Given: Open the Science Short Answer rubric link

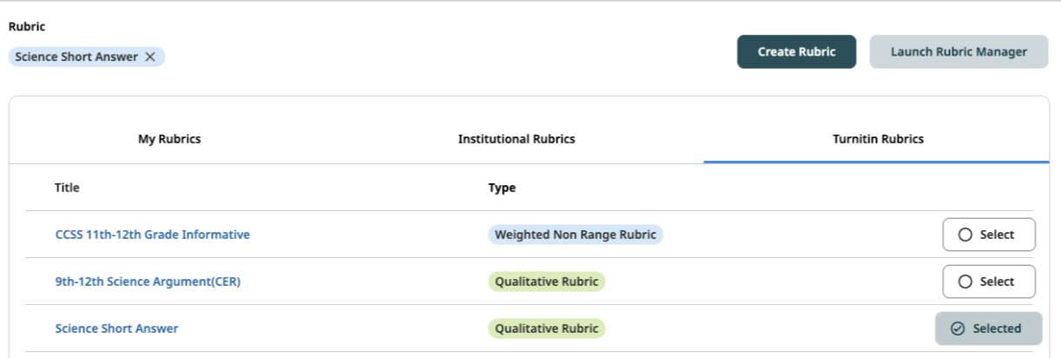Looking at the screenshot, I should point(116,328).
